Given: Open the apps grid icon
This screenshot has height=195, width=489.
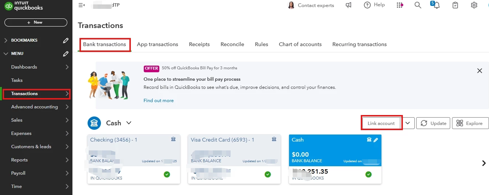Looking at the screenshot, I should [400, 5].
